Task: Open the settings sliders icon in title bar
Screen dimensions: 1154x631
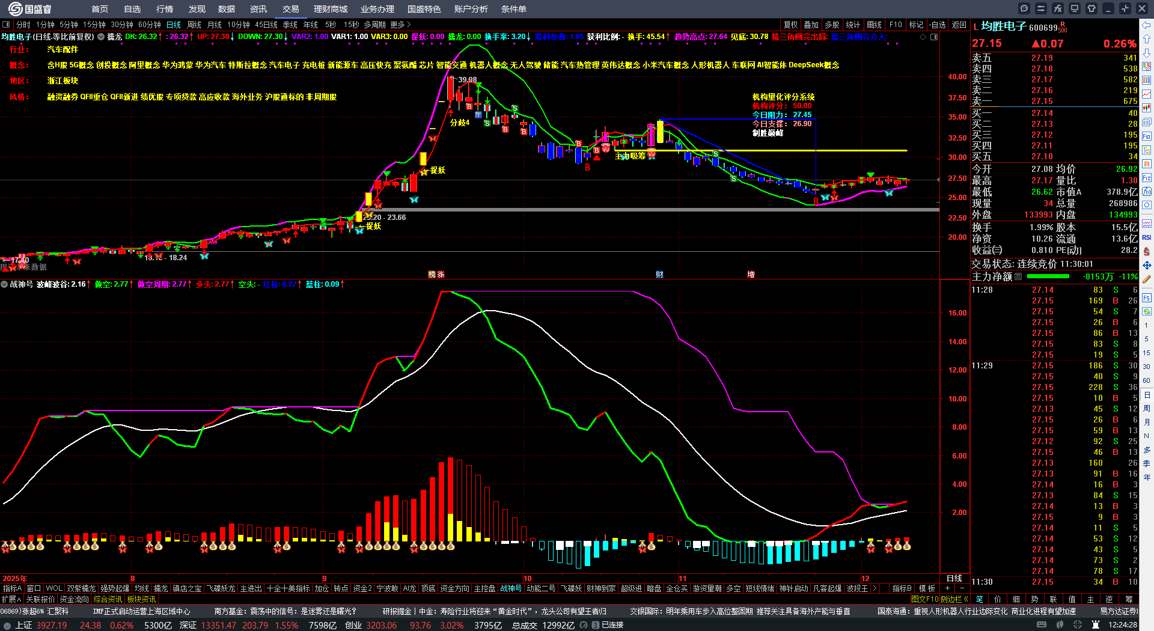Action: [x=1041, y=8]
